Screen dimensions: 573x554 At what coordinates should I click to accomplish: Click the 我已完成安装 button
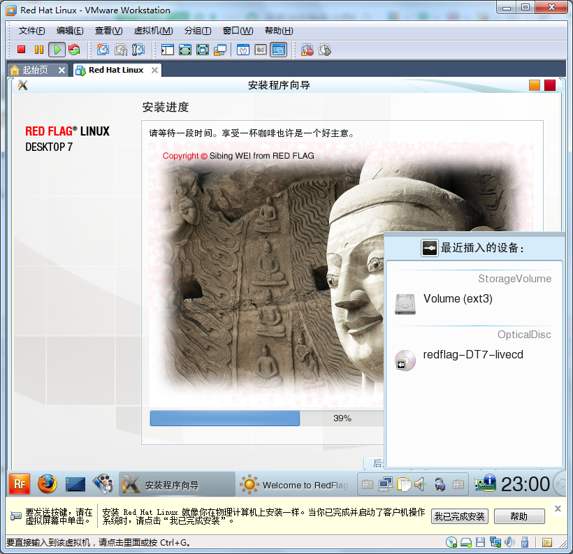[459, 516]
